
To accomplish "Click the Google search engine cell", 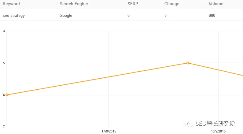I will 66,16.
